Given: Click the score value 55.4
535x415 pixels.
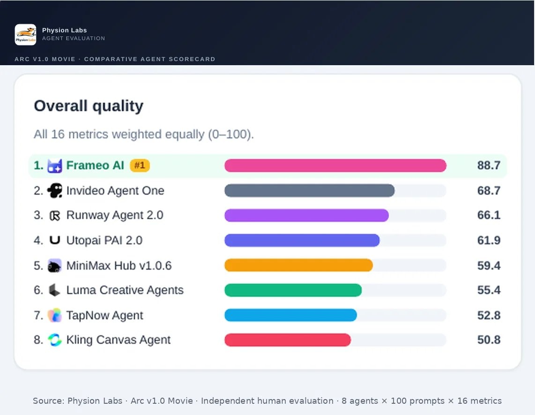Looking at the screenshot, I should click(x=489, y=290).
